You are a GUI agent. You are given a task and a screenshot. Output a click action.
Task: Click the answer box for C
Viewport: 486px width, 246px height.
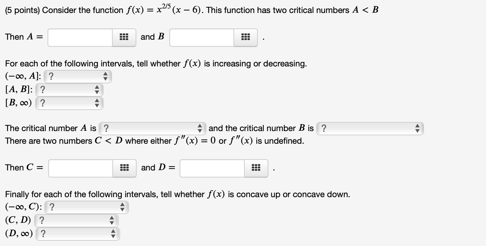click(x=80, y=168)
